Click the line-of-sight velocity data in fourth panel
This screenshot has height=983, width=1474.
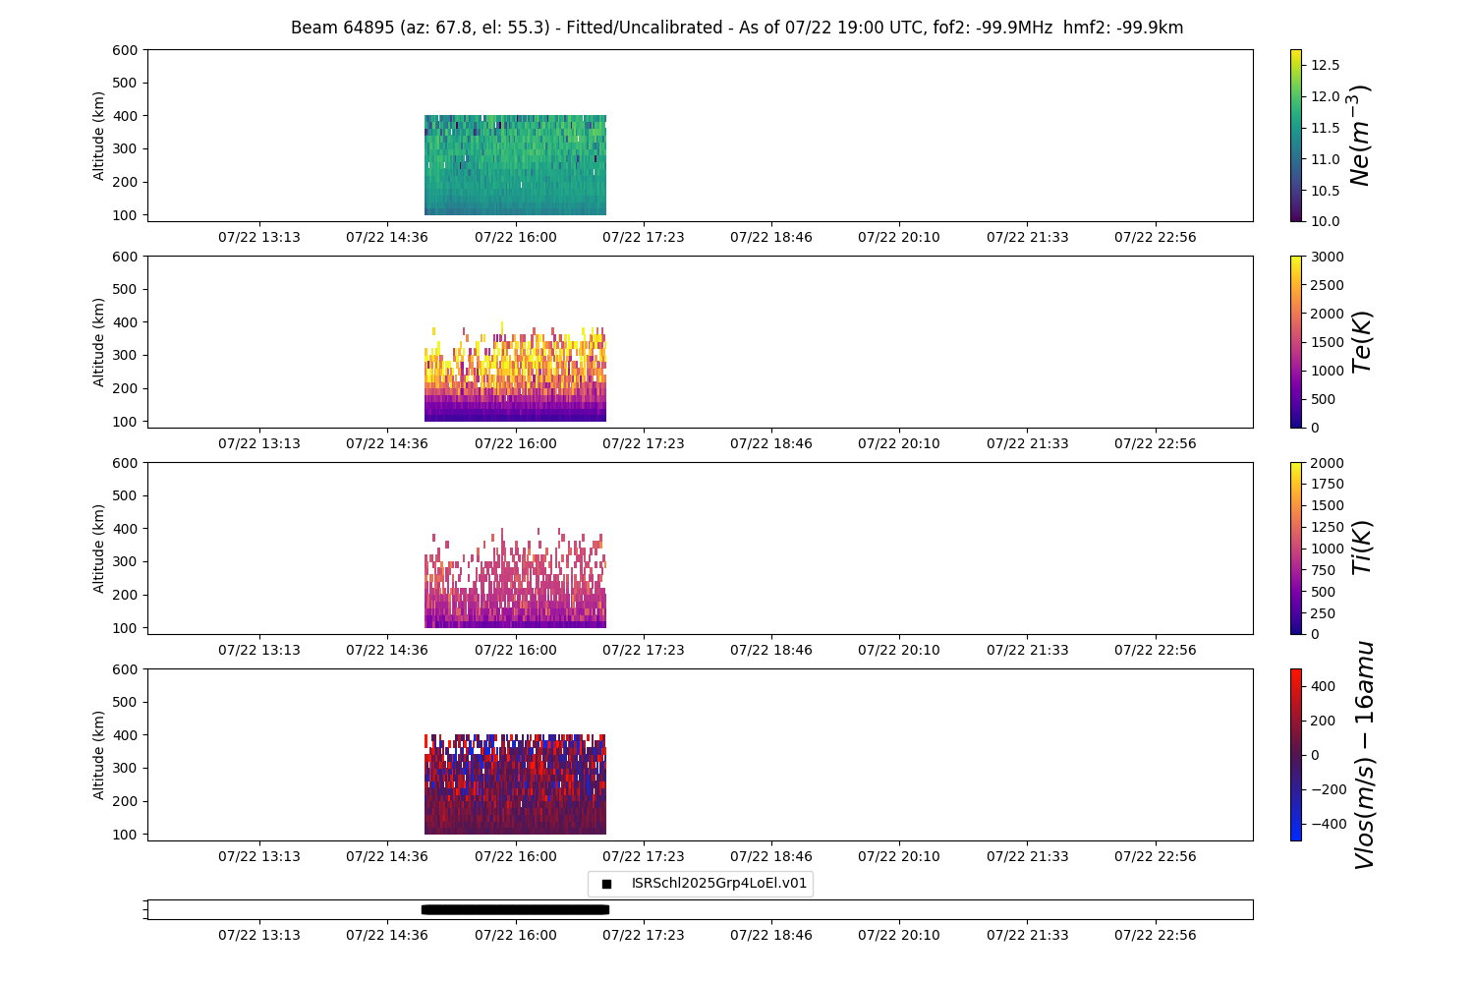(x=515, y=786)
